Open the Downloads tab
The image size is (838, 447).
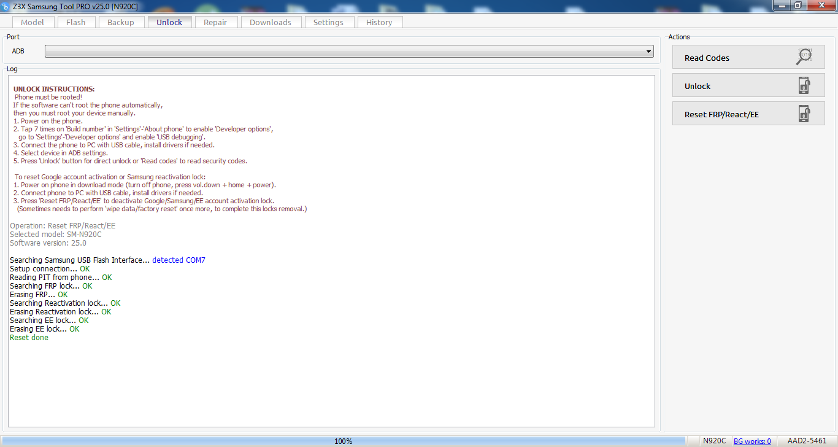coord(271,22)
